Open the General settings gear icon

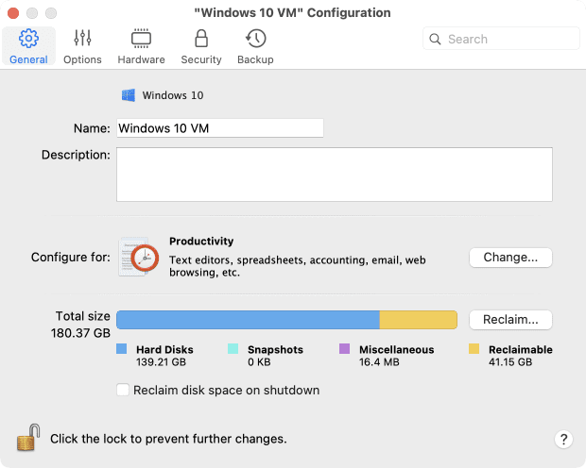coord(28,39)
